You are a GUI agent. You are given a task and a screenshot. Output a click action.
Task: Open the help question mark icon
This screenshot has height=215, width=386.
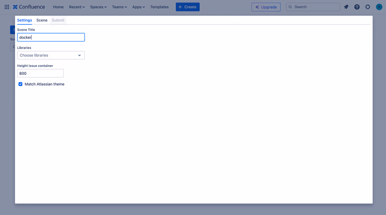click(x=357, y=7)
